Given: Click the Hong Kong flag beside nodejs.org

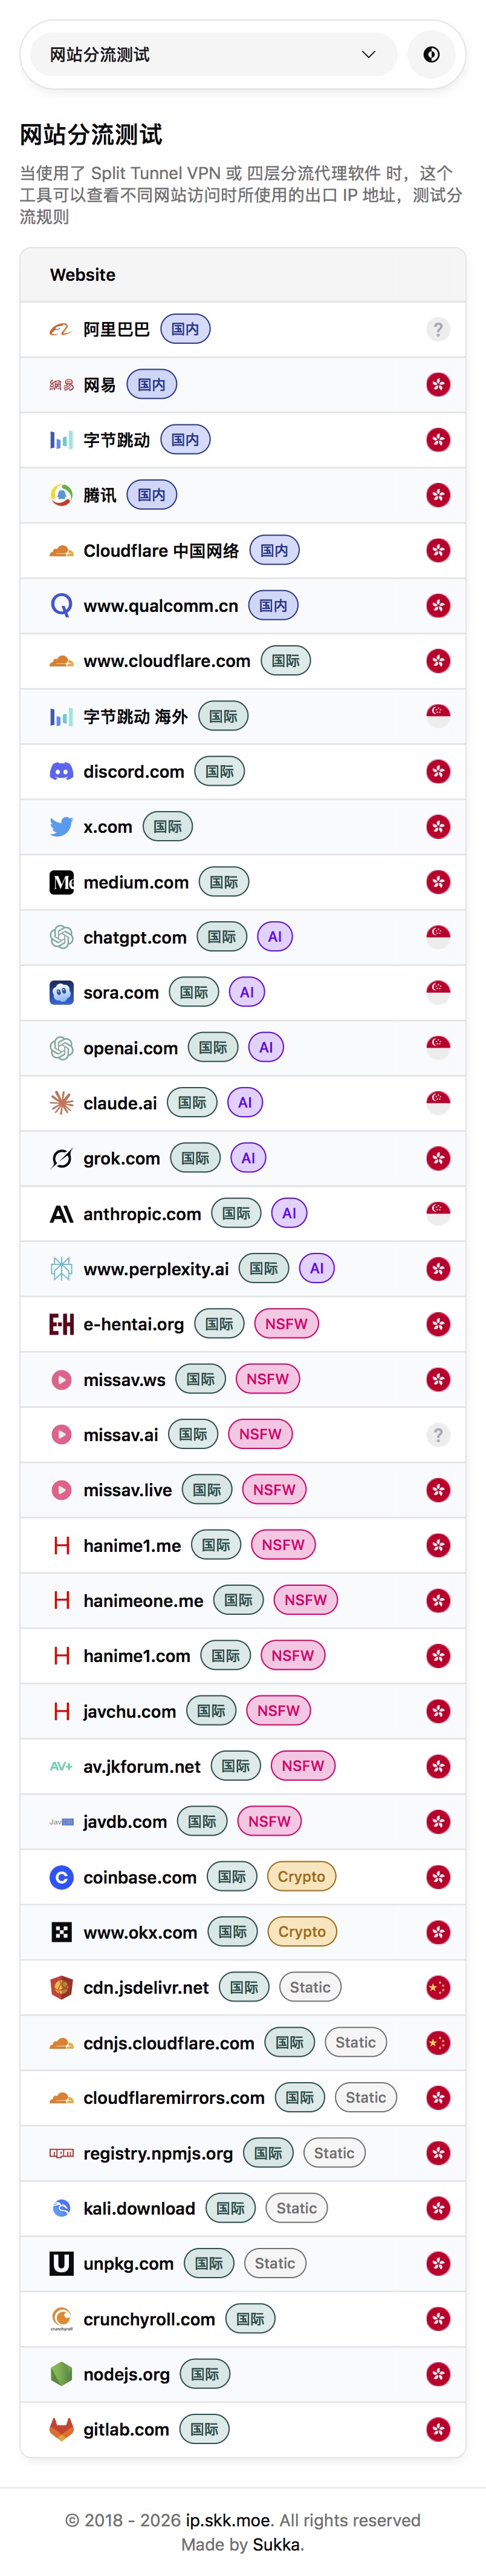Looking at the screenshot, I should (x=437, y=2374).
